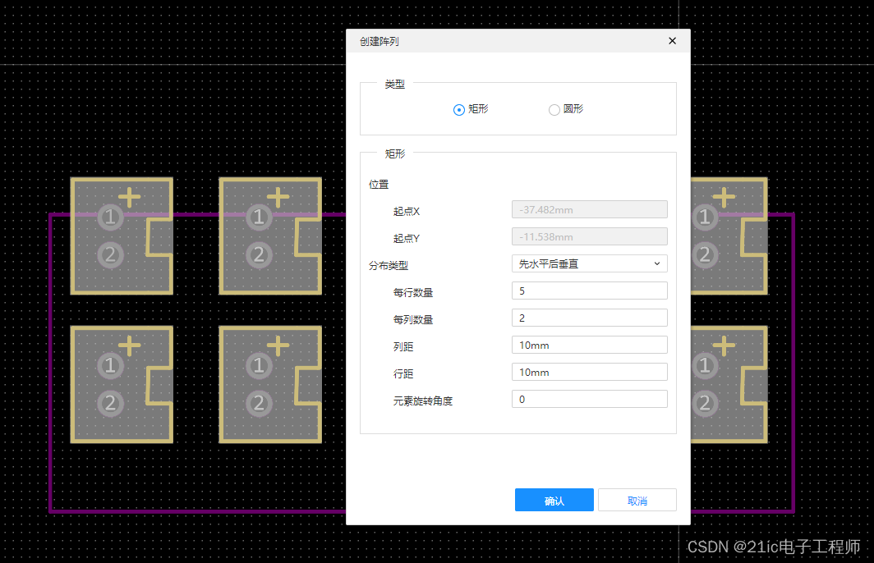Click the 每行数量 label

pyautogui.click(x=413, y=293)
